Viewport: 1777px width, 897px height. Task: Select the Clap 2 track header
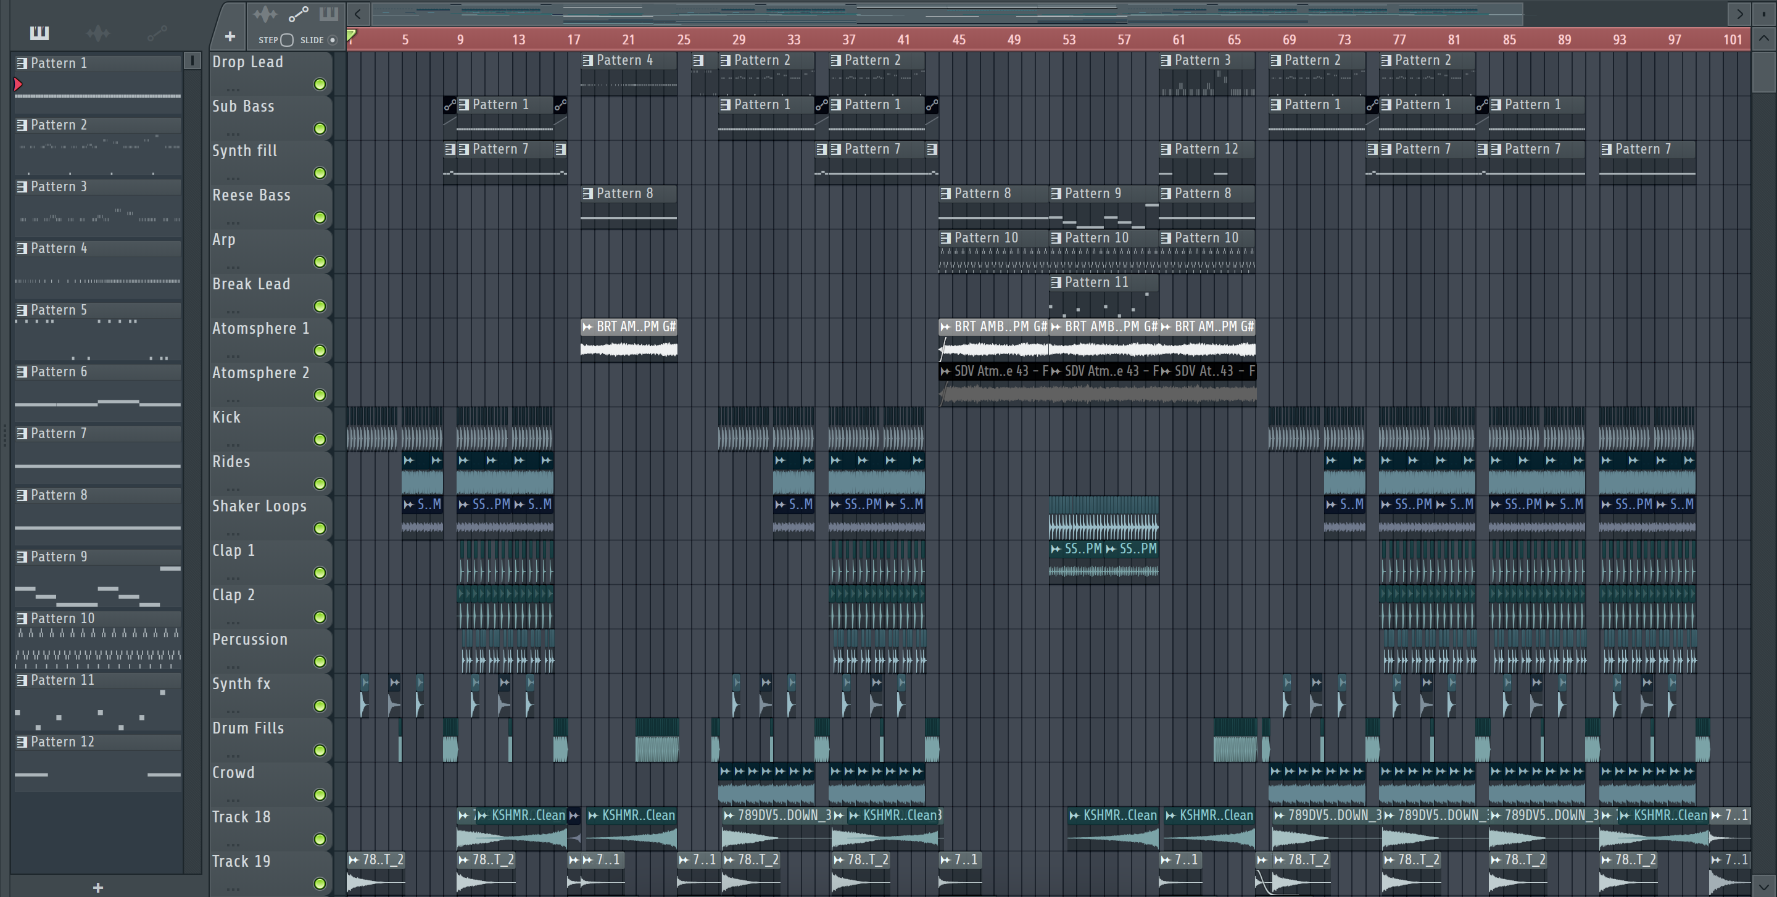coord(271,605)
